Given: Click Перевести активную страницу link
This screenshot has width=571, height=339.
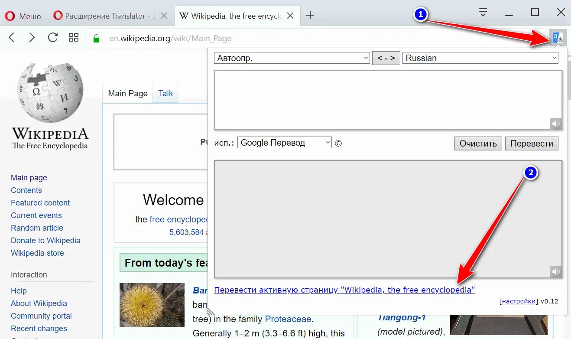Looking at the screenshot, I should tap(344, 290).
